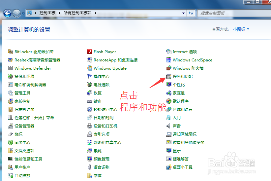Image resolution: width=271 pixels, height=181 pixels.
Task: Click the 文件夹选项 link
Action: tap(24, 151)
